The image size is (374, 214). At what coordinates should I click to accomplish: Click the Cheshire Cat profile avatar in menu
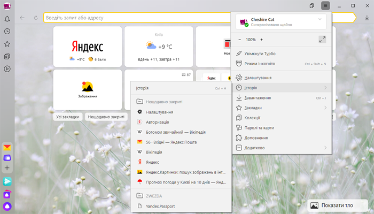pyautogui.click(x=244, y=22)
